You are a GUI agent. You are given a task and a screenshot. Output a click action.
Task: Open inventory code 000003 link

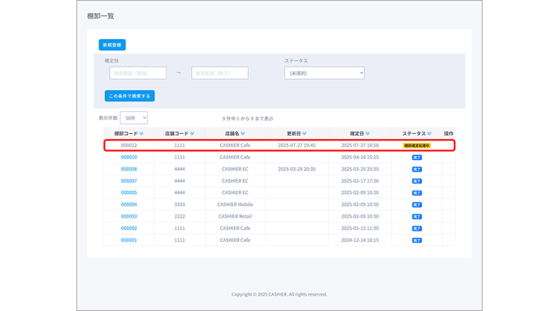128,216
